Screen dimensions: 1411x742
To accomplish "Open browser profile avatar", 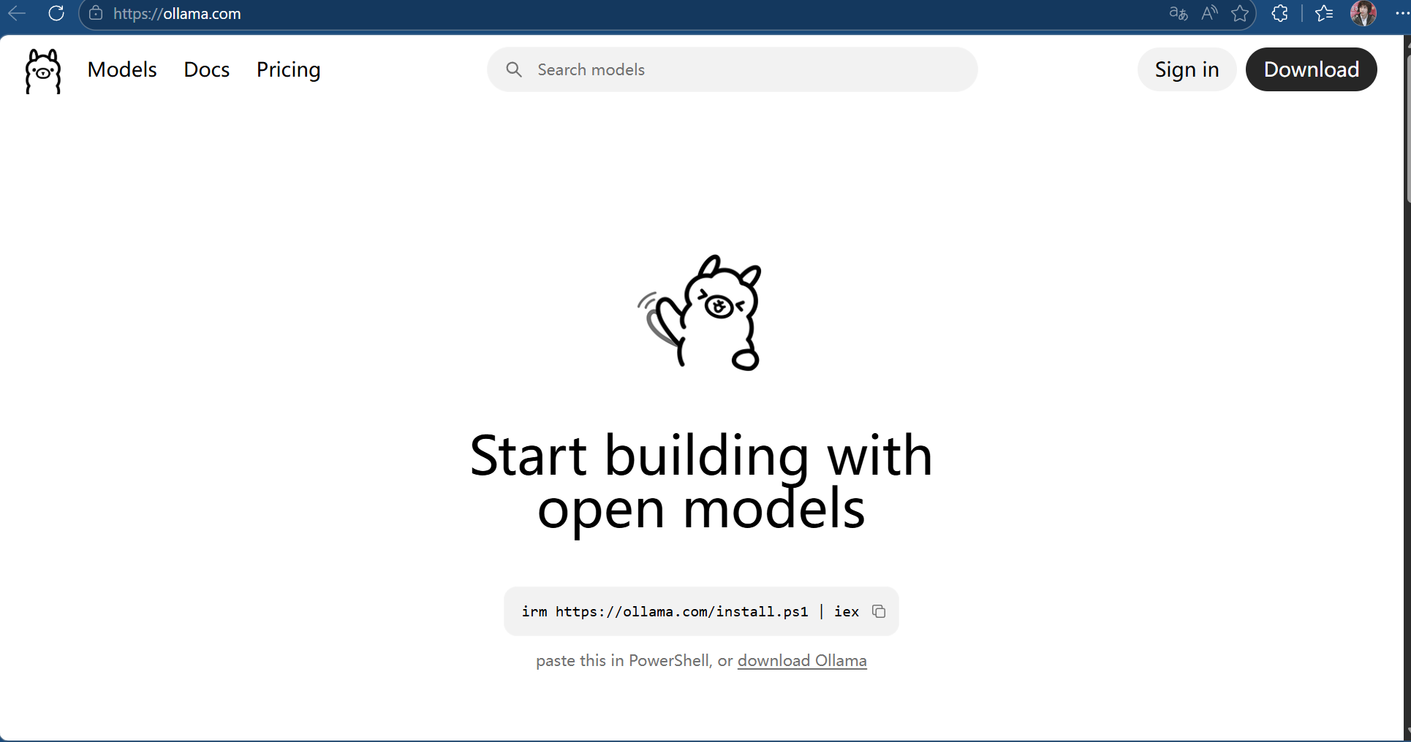I will click(x=1363, y=13).
